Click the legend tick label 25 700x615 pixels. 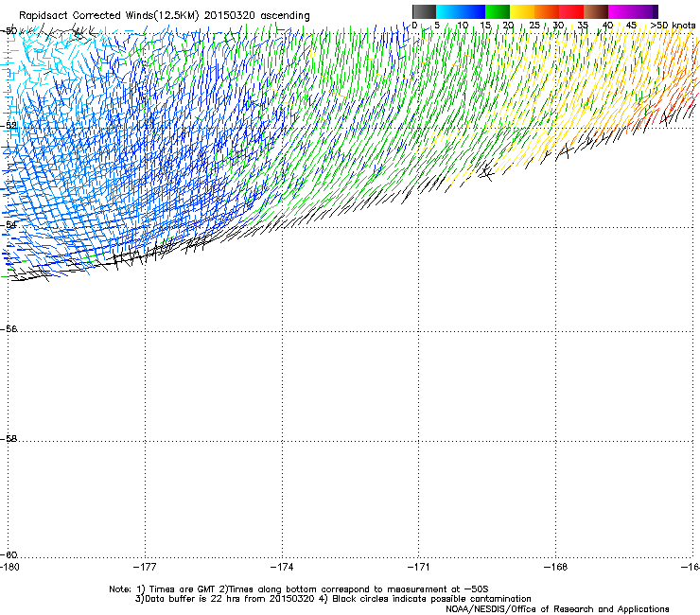coord(534,26)
